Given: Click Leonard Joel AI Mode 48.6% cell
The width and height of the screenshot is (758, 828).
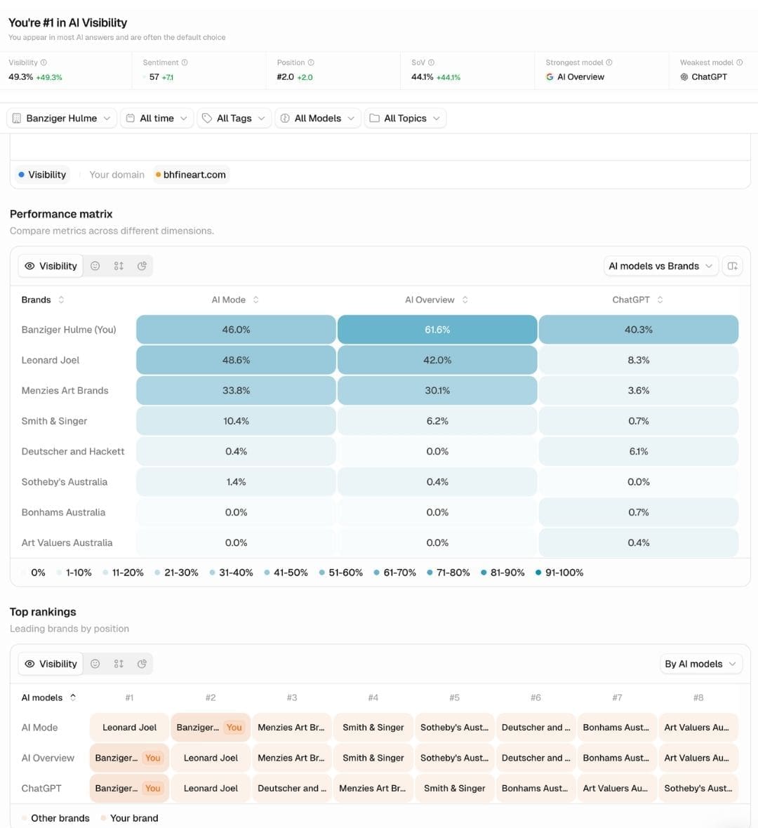Looking at the screenshot, I should [236, 360].
